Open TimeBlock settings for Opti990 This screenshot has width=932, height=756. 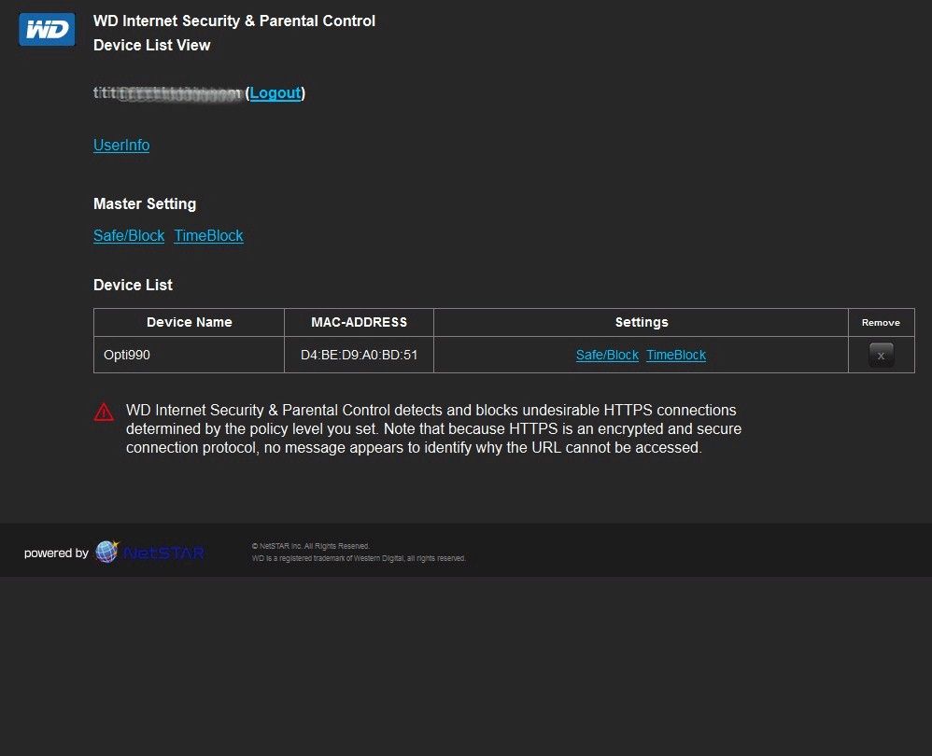[x=676, y=356]
